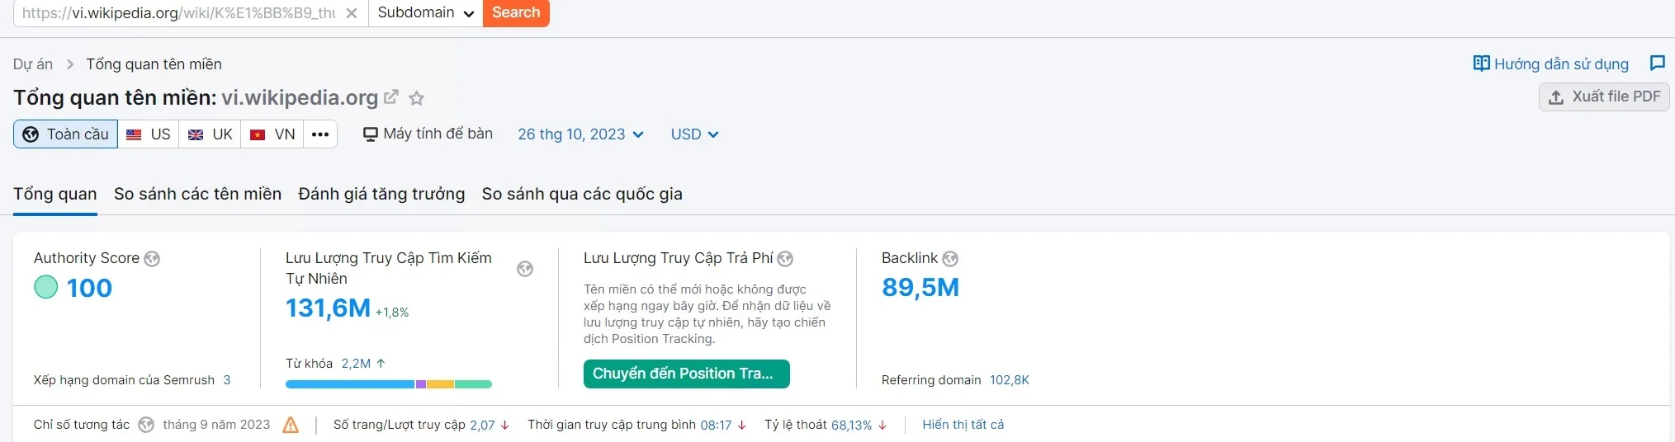Open the Dự án breadcrumb link

pyautogui.click(x=33, y=64)
